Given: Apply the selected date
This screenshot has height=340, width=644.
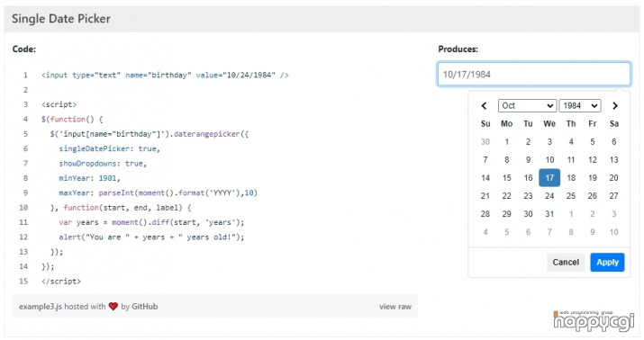Looking at the screenshot, I should (x=607, y=262).
